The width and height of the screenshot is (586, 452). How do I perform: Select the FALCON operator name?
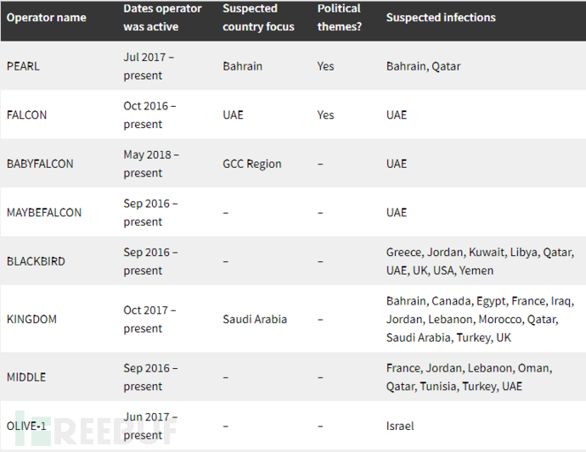pyautogui.click(x=26, y=115)
